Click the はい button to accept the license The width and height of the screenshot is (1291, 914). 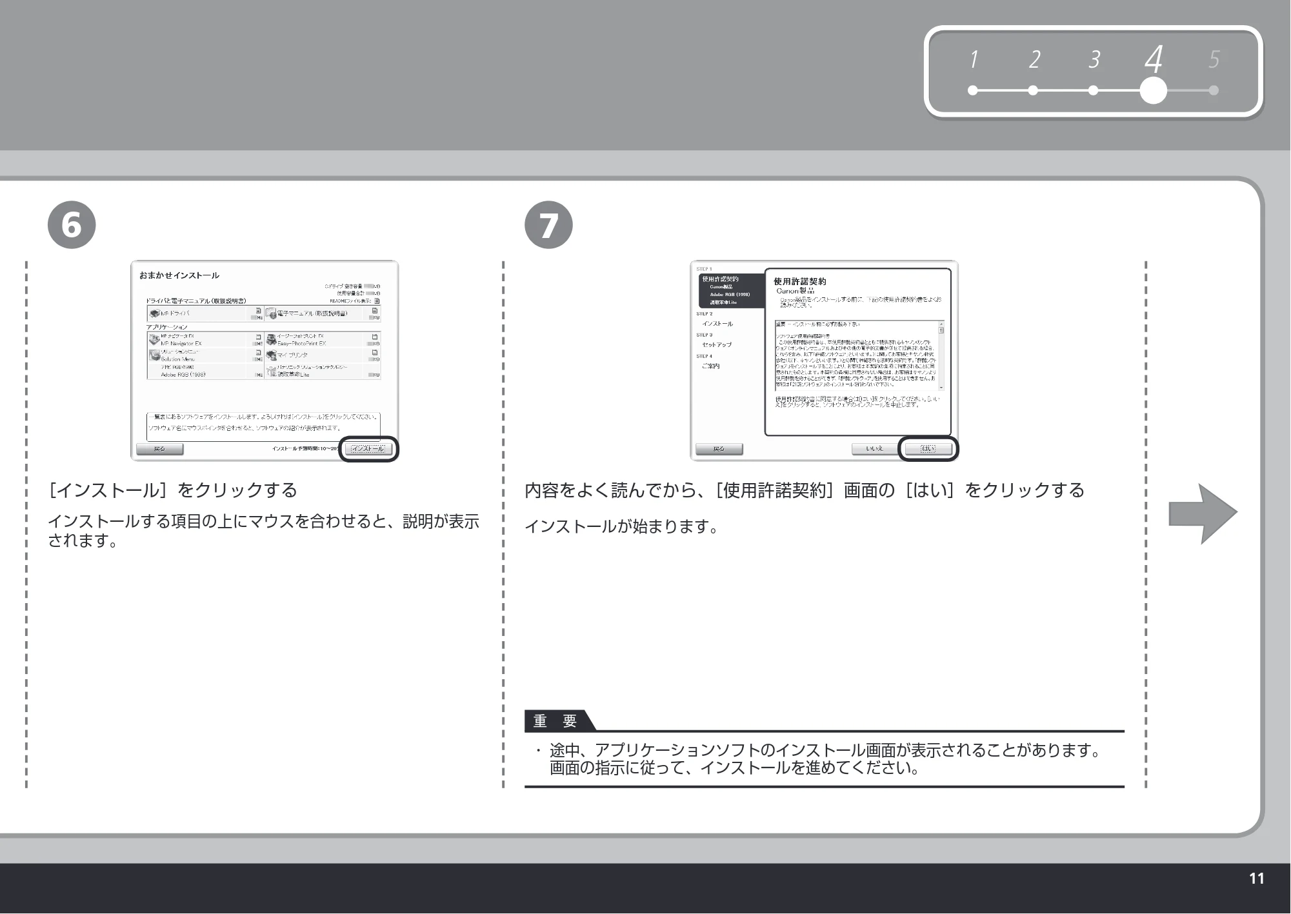pos(928,449)
